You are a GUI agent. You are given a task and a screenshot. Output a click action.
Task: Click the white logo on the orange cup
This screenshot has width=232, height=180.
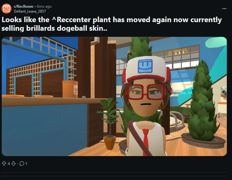[75, 90]
